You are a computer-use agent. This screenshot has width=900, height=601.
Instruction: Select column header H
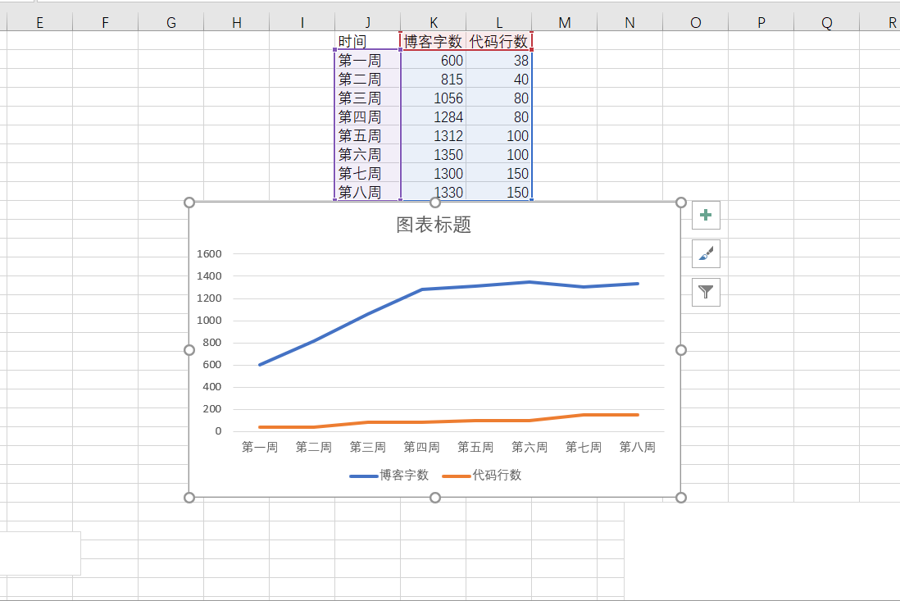point(237,22)
